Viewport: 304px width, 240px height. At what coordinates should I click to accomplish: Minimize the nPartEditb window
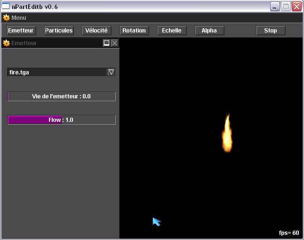coord(275,7)
